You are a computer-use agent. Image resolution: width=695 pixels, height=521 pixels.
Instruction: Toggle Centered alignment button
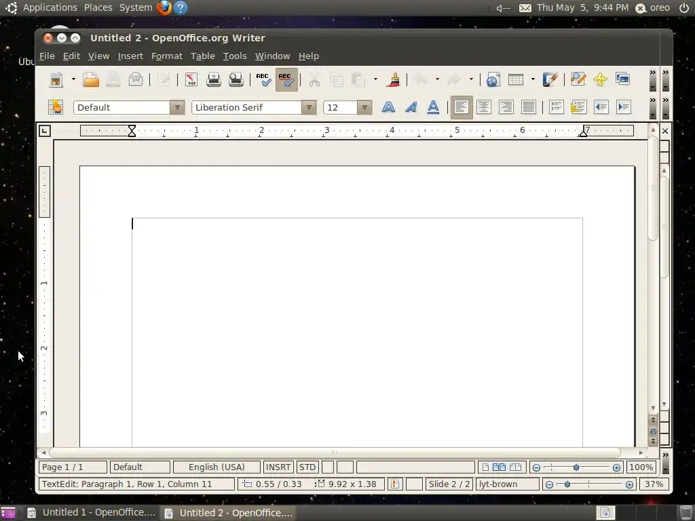coord(483,107)
